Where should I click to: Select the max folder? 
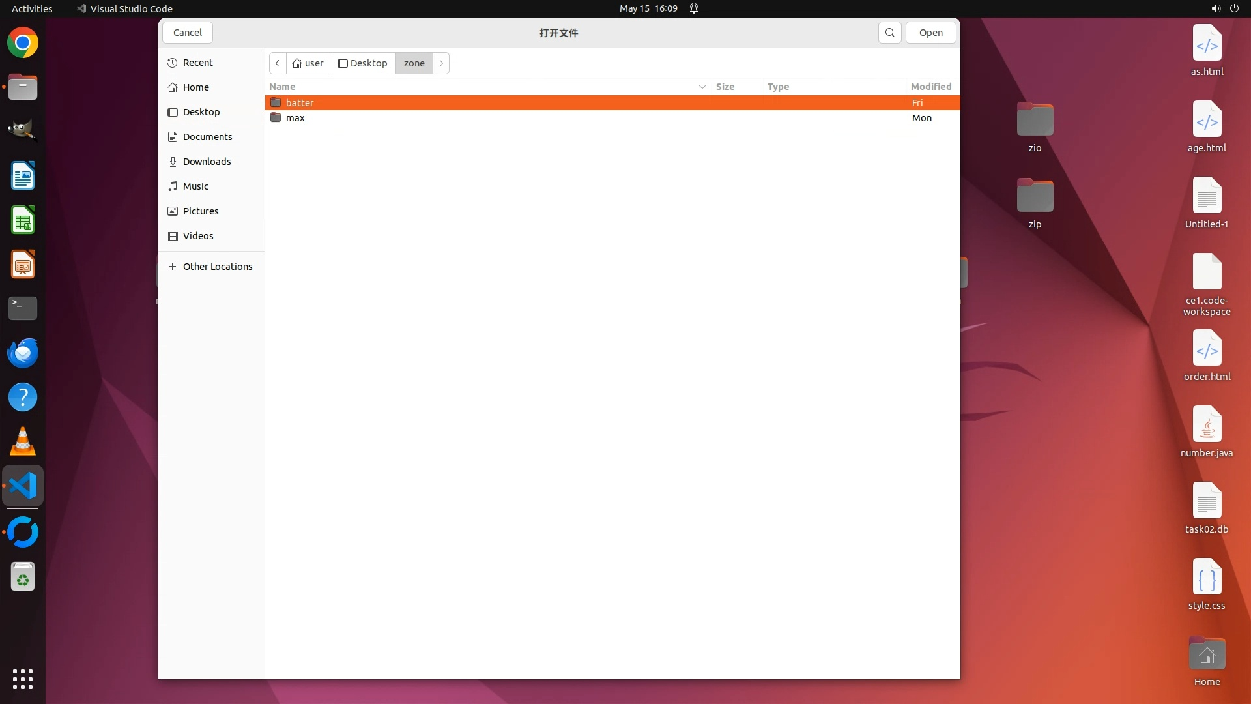click(x=295, y=118)
